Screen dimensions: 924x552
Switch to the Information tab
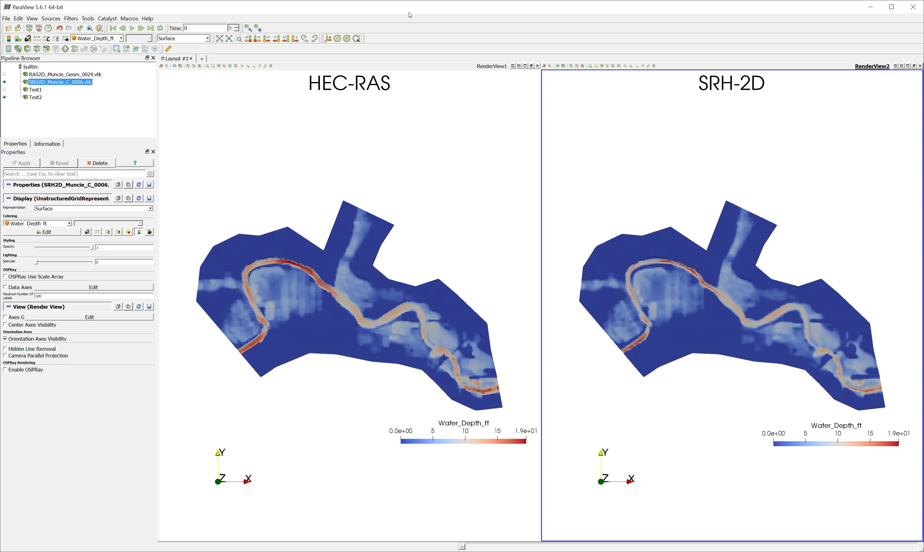pyautogui.click(x=47, y=144)
